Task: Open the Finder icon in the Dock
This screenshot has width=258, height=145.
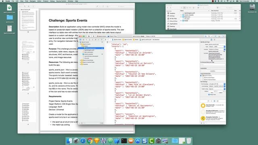Action: (69, 141)
